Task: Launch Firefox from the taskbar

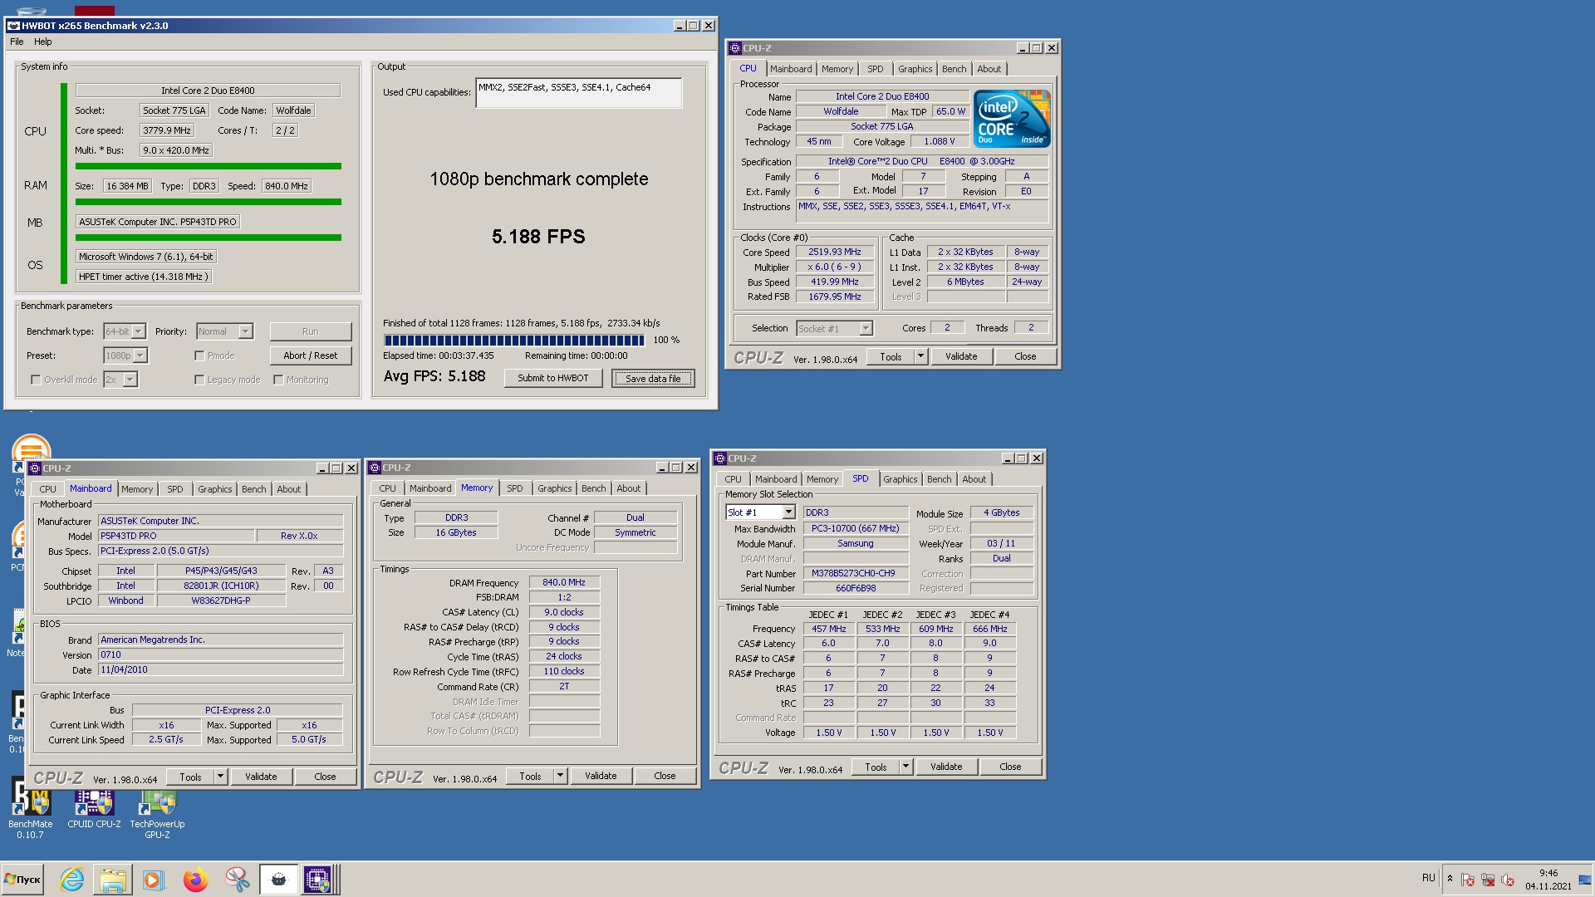Action: click(195, 879)
